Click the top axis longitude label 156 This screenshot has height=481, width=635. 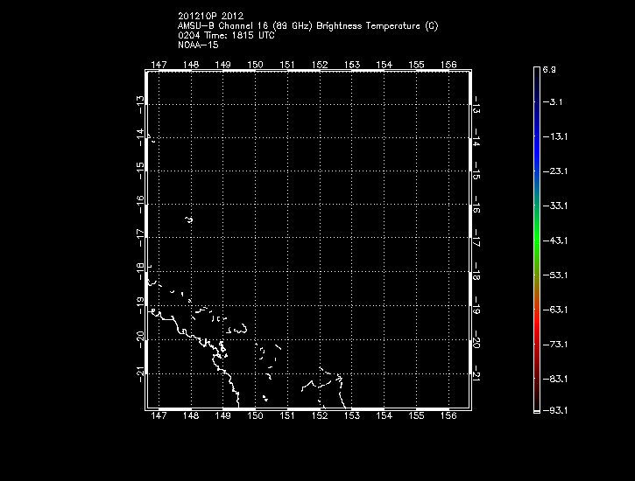point(448,65)
